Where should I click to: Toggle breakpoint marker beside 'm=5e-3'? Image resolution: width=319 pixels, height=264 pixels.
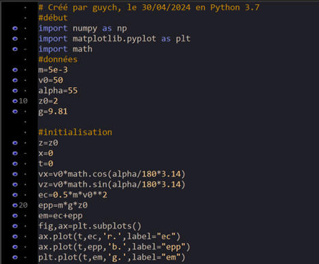pyautogui.click(x=15, y=70)
